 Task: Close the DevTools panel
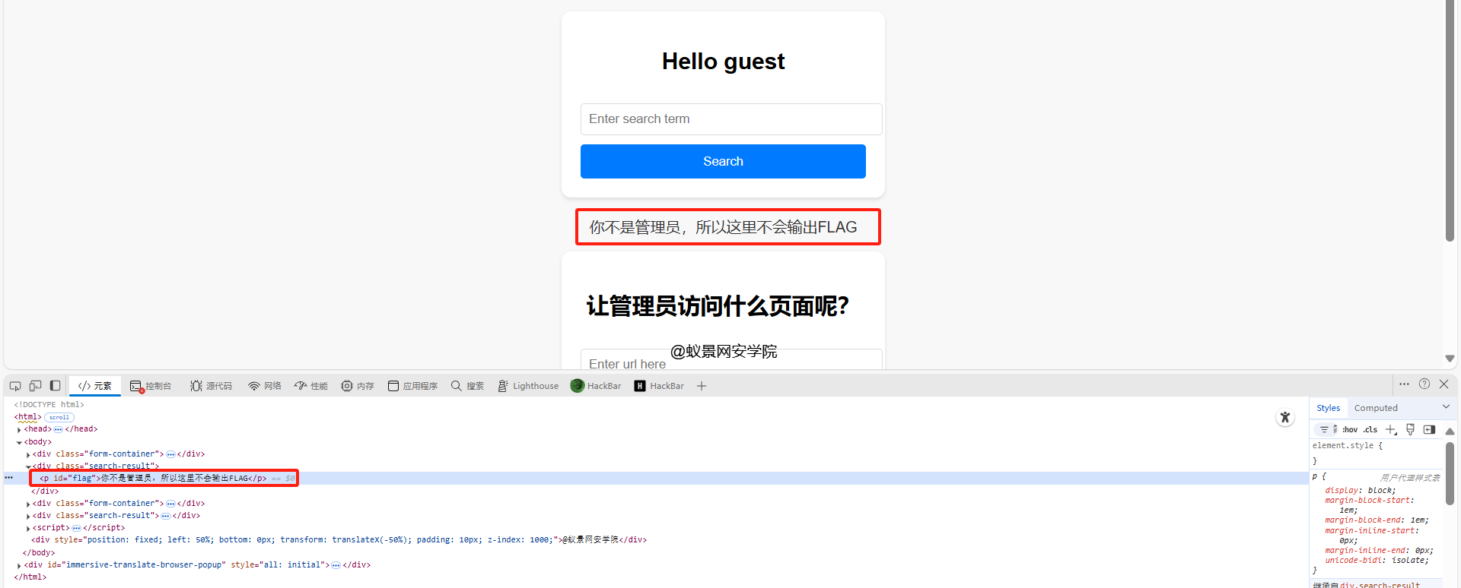click(x=1443, y=384)
